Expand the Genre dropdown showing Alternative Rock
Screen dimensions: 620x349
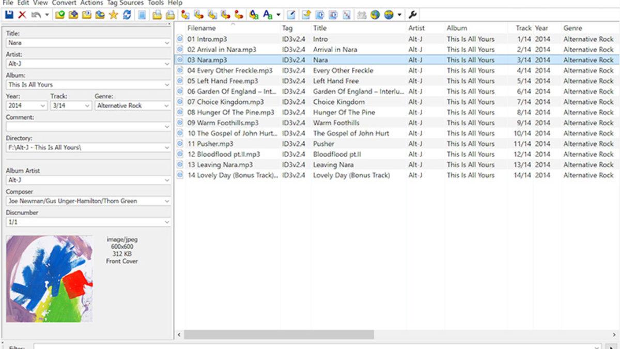pyautogui.click(x=166, y=105)
